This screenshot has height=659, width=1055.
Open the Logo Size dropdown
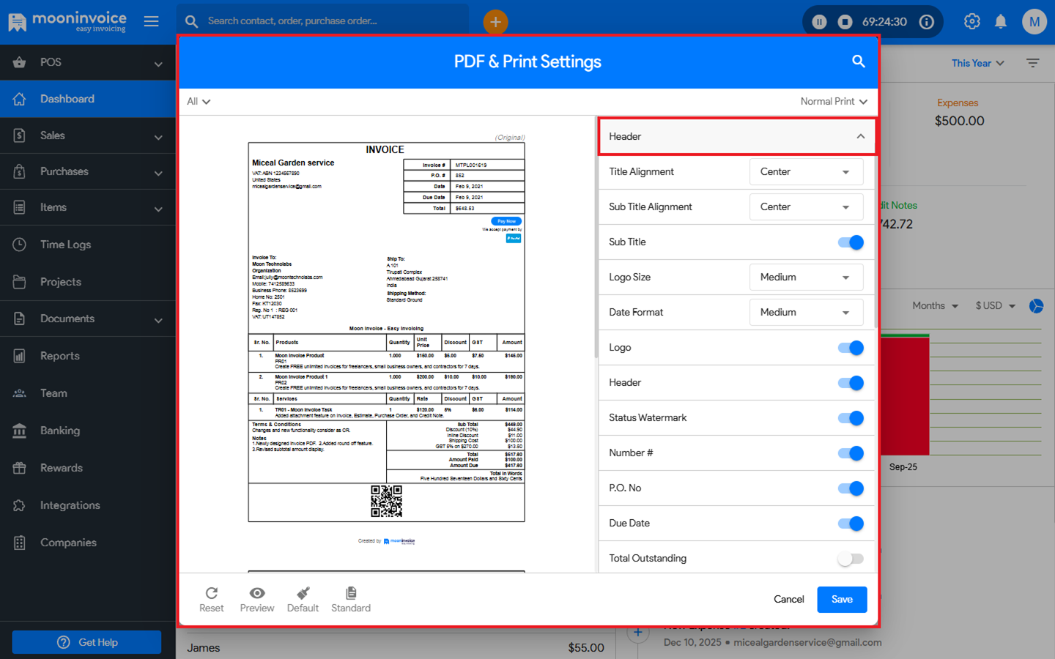(x=805, y=278)
